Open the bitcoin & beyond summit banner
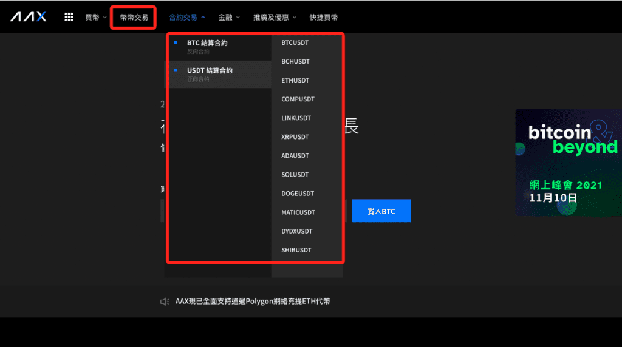The image size is (622, 347). pos(569,163)
